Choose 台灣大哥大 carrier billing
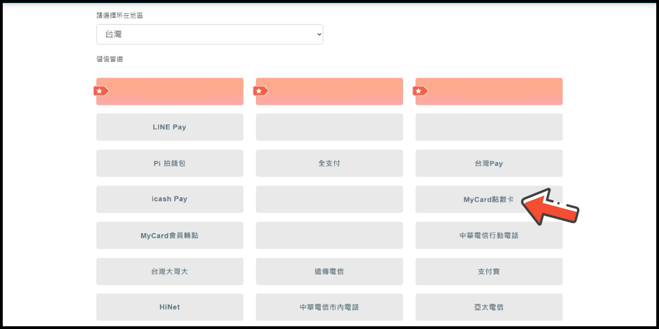 170,271
